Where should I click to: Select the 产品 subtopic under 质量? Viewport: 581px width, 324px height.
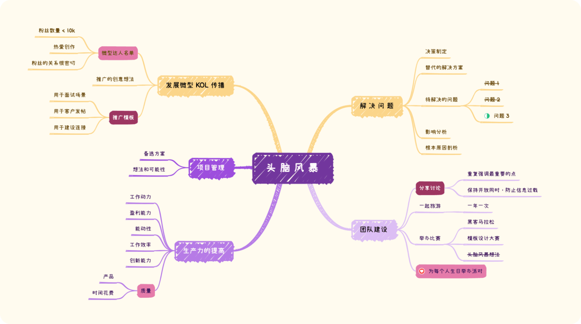point(109,277)
